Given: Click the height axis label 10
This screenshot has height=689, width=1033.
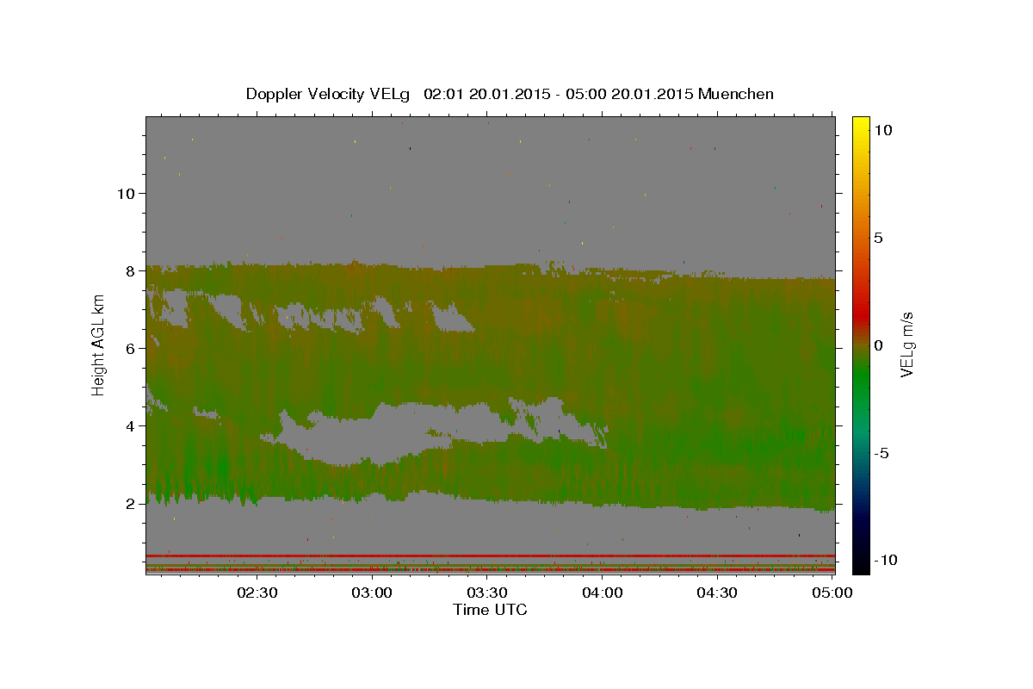Looking at the screenshot, I should (x=127, y=193).
